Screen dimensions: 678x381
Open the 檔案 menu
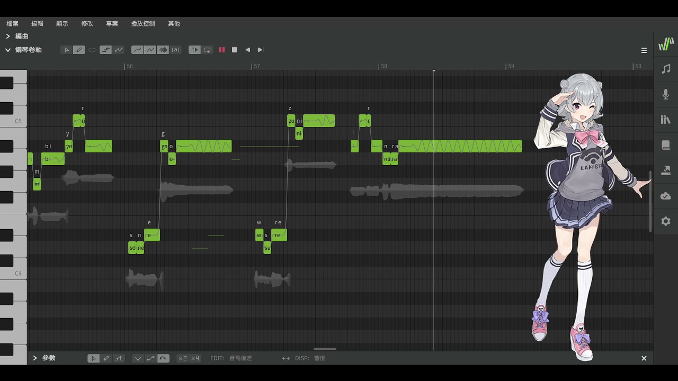(x=12, y=24)
